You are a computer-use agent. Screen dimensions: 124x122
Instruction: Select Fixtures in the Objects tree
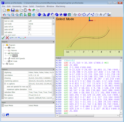(14, 50)
